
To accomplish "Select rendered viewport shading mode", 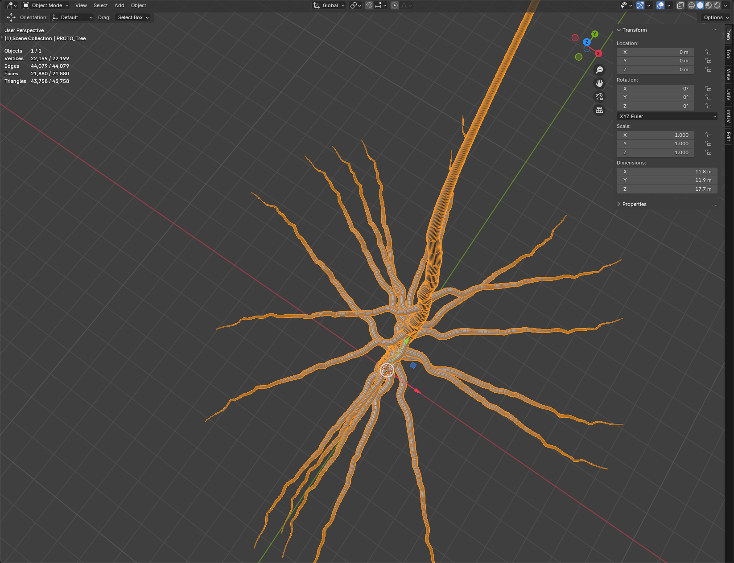I will click(x=717, y=5).
